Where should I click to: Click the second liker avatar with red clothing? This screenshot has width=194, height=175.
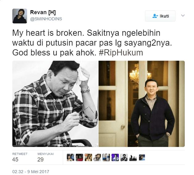(79, 157)
